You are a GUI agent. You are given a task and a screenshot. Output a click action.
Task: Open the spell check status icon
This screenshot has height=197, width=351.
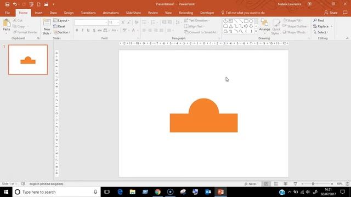click(23, 184)
